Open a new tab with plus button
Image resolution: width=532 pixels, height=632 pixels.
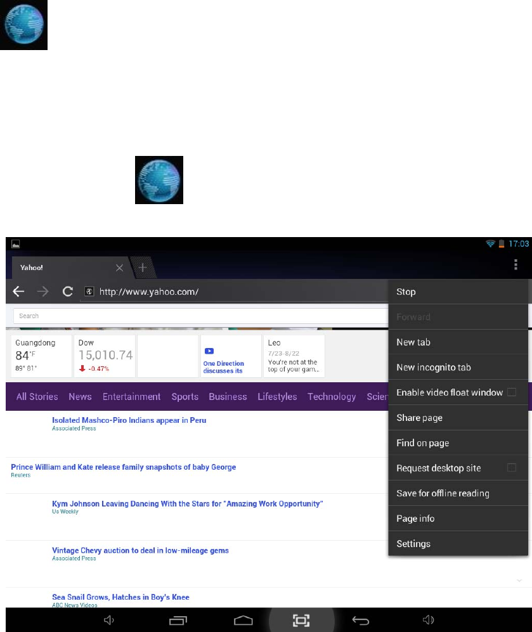coord(143,268)
